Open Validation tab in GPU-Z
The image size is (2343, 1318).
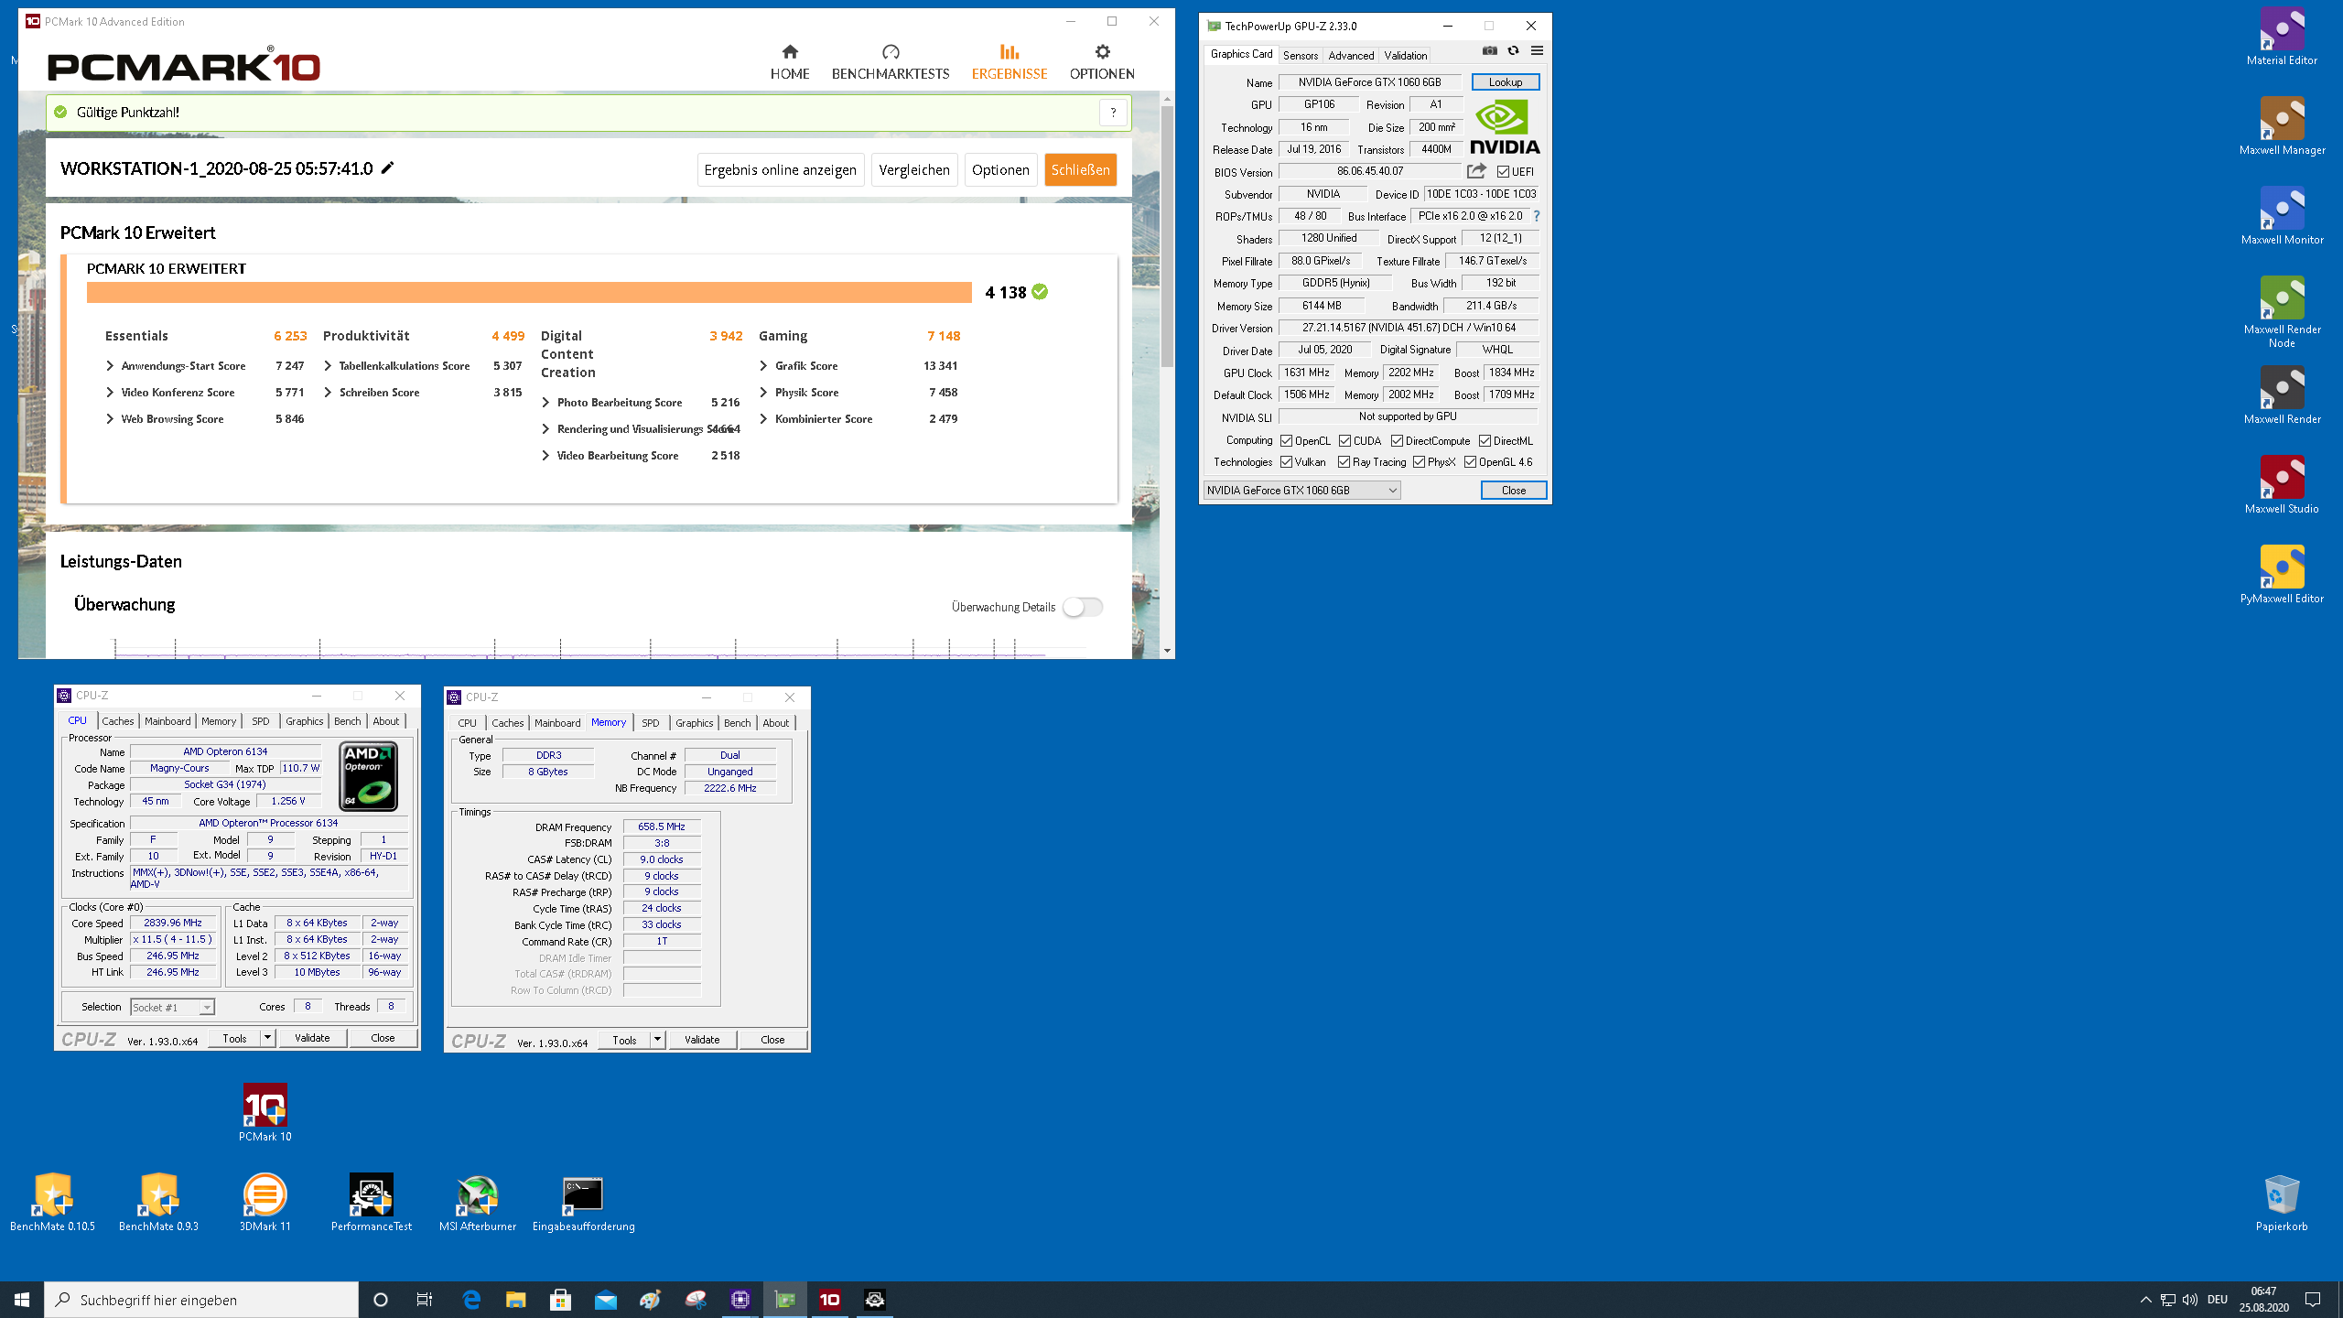[x=1405, y=55]
